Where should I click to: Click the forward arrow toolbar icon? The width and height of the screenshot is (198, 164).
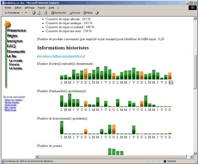pyautogui.click(x=26, y=13)
